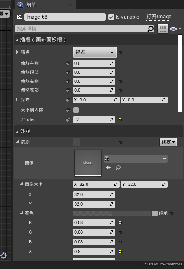Reset Offset Right (偏移右侧) to default
184x269 pixels.
tap(120, 81)
